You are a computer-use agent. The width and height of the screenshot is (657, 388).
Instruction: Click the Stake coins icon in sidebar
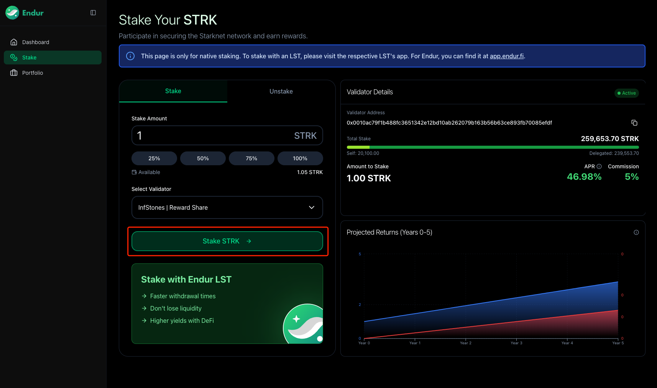pos(14,58)
